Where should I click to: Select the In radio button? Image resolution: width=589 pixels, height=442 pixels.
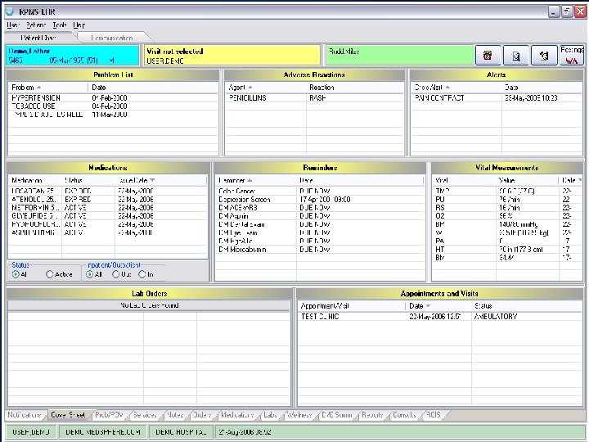142,274
